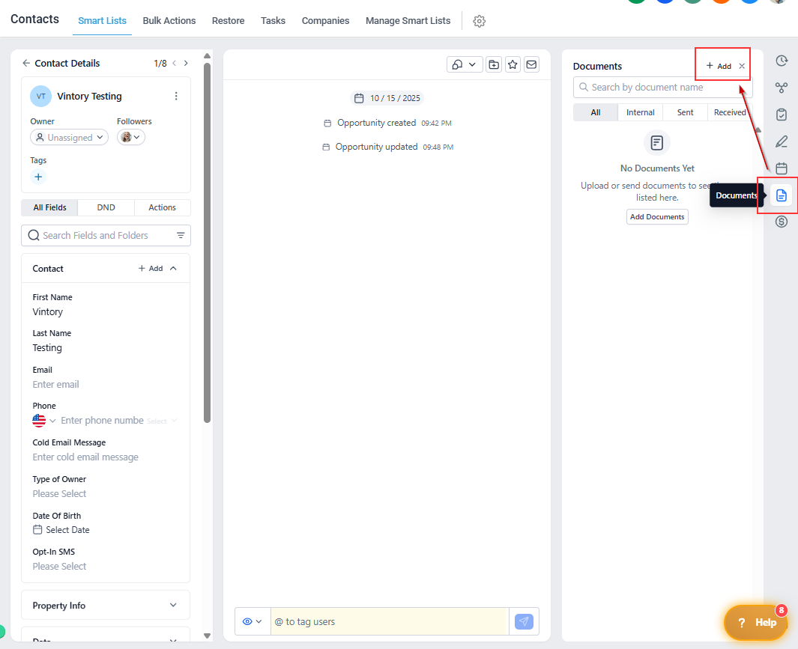
Task: Click the Payments dollar icon in sidebar
Action: pos(782,222)
